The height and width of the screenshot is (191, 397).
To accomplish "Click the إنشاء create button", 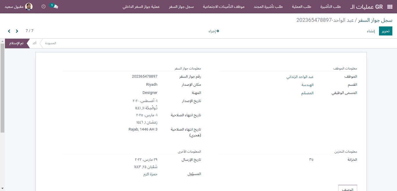I will (x=371, y=31).
